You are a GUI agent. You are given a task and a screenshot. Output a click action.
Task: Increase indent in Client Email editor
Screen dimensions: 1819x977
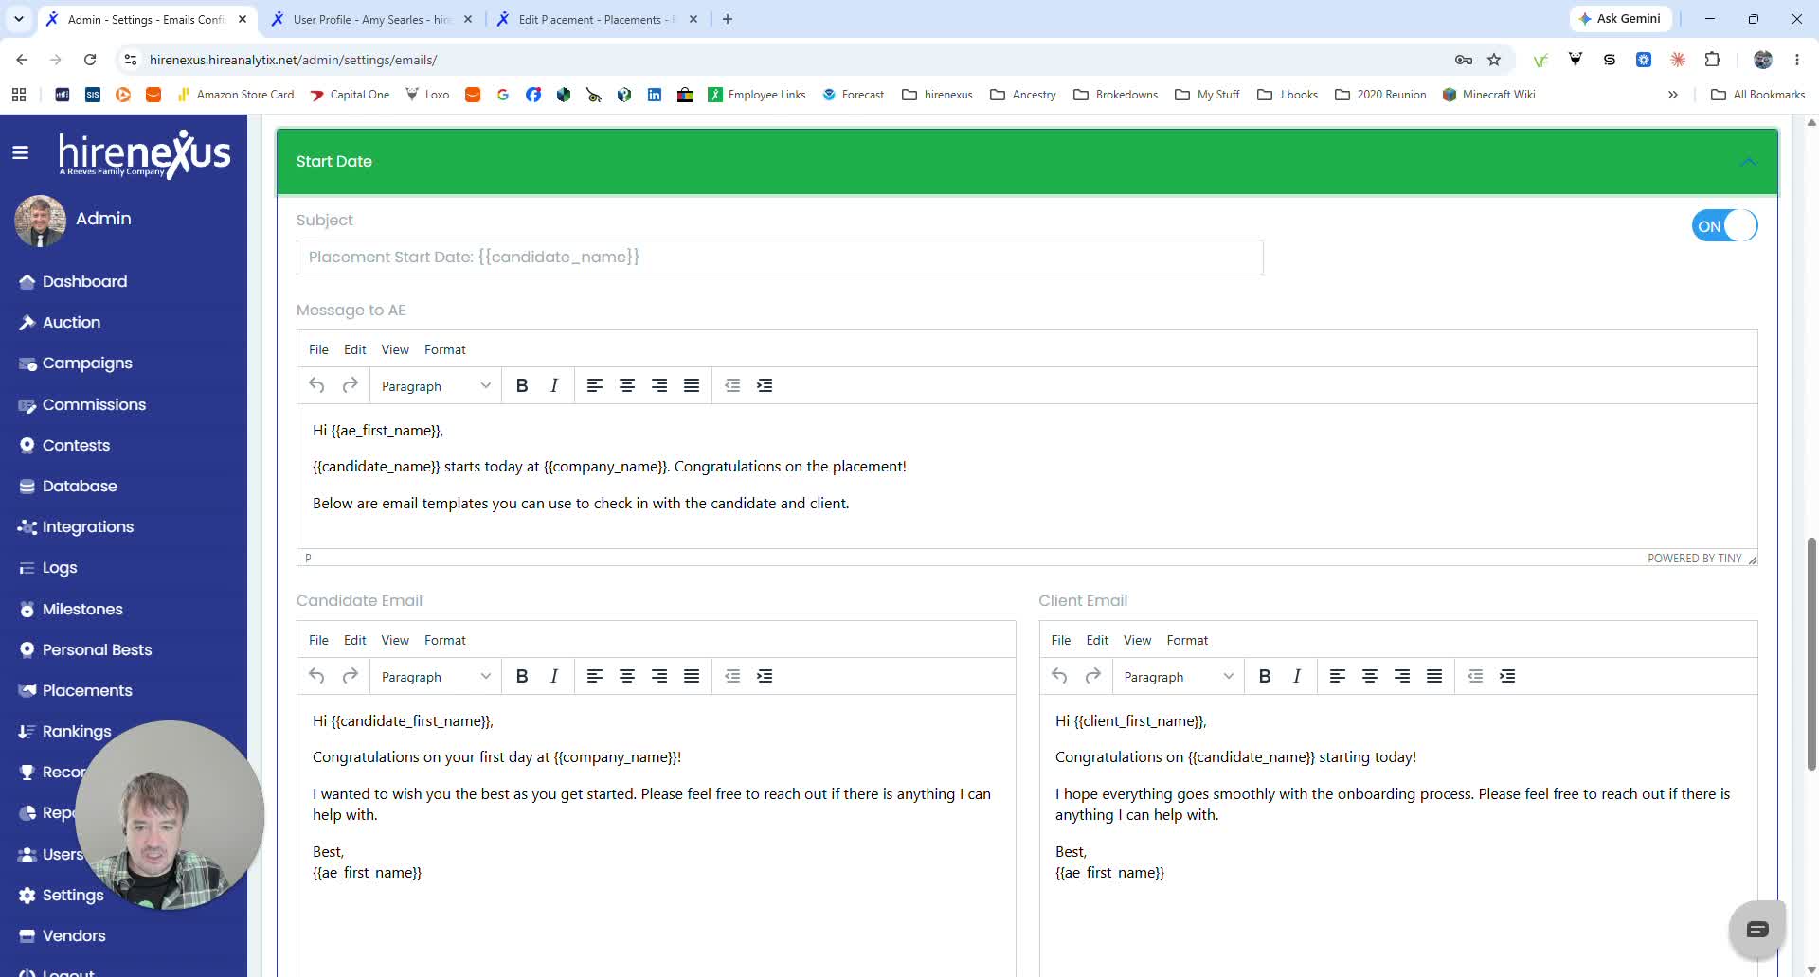(x=1507, y=676)
